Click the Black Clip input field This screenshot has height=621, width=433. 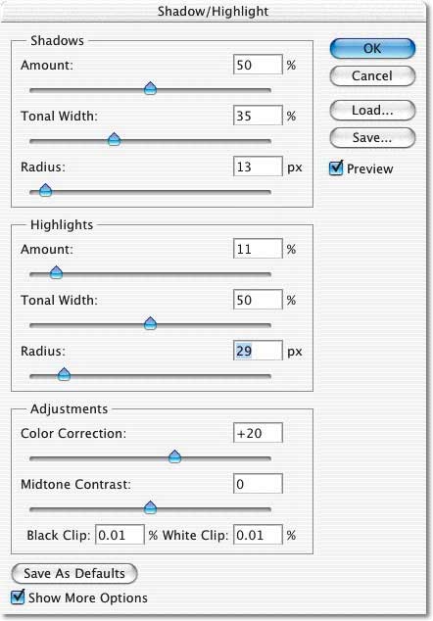click(x=120, y=535)
